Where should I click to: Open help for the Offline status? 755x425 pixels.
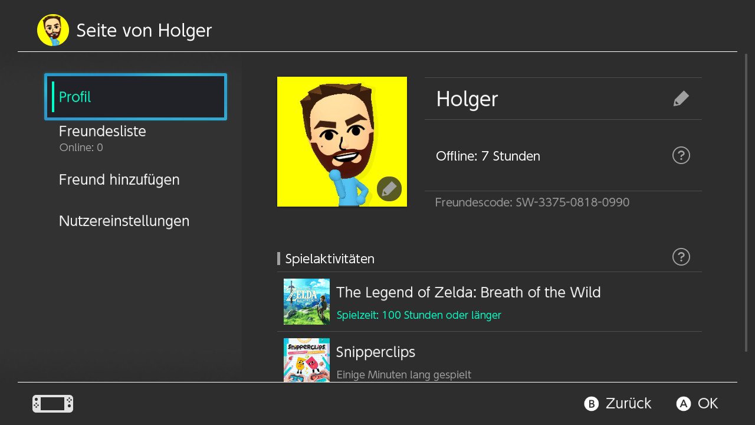point(681,156)
